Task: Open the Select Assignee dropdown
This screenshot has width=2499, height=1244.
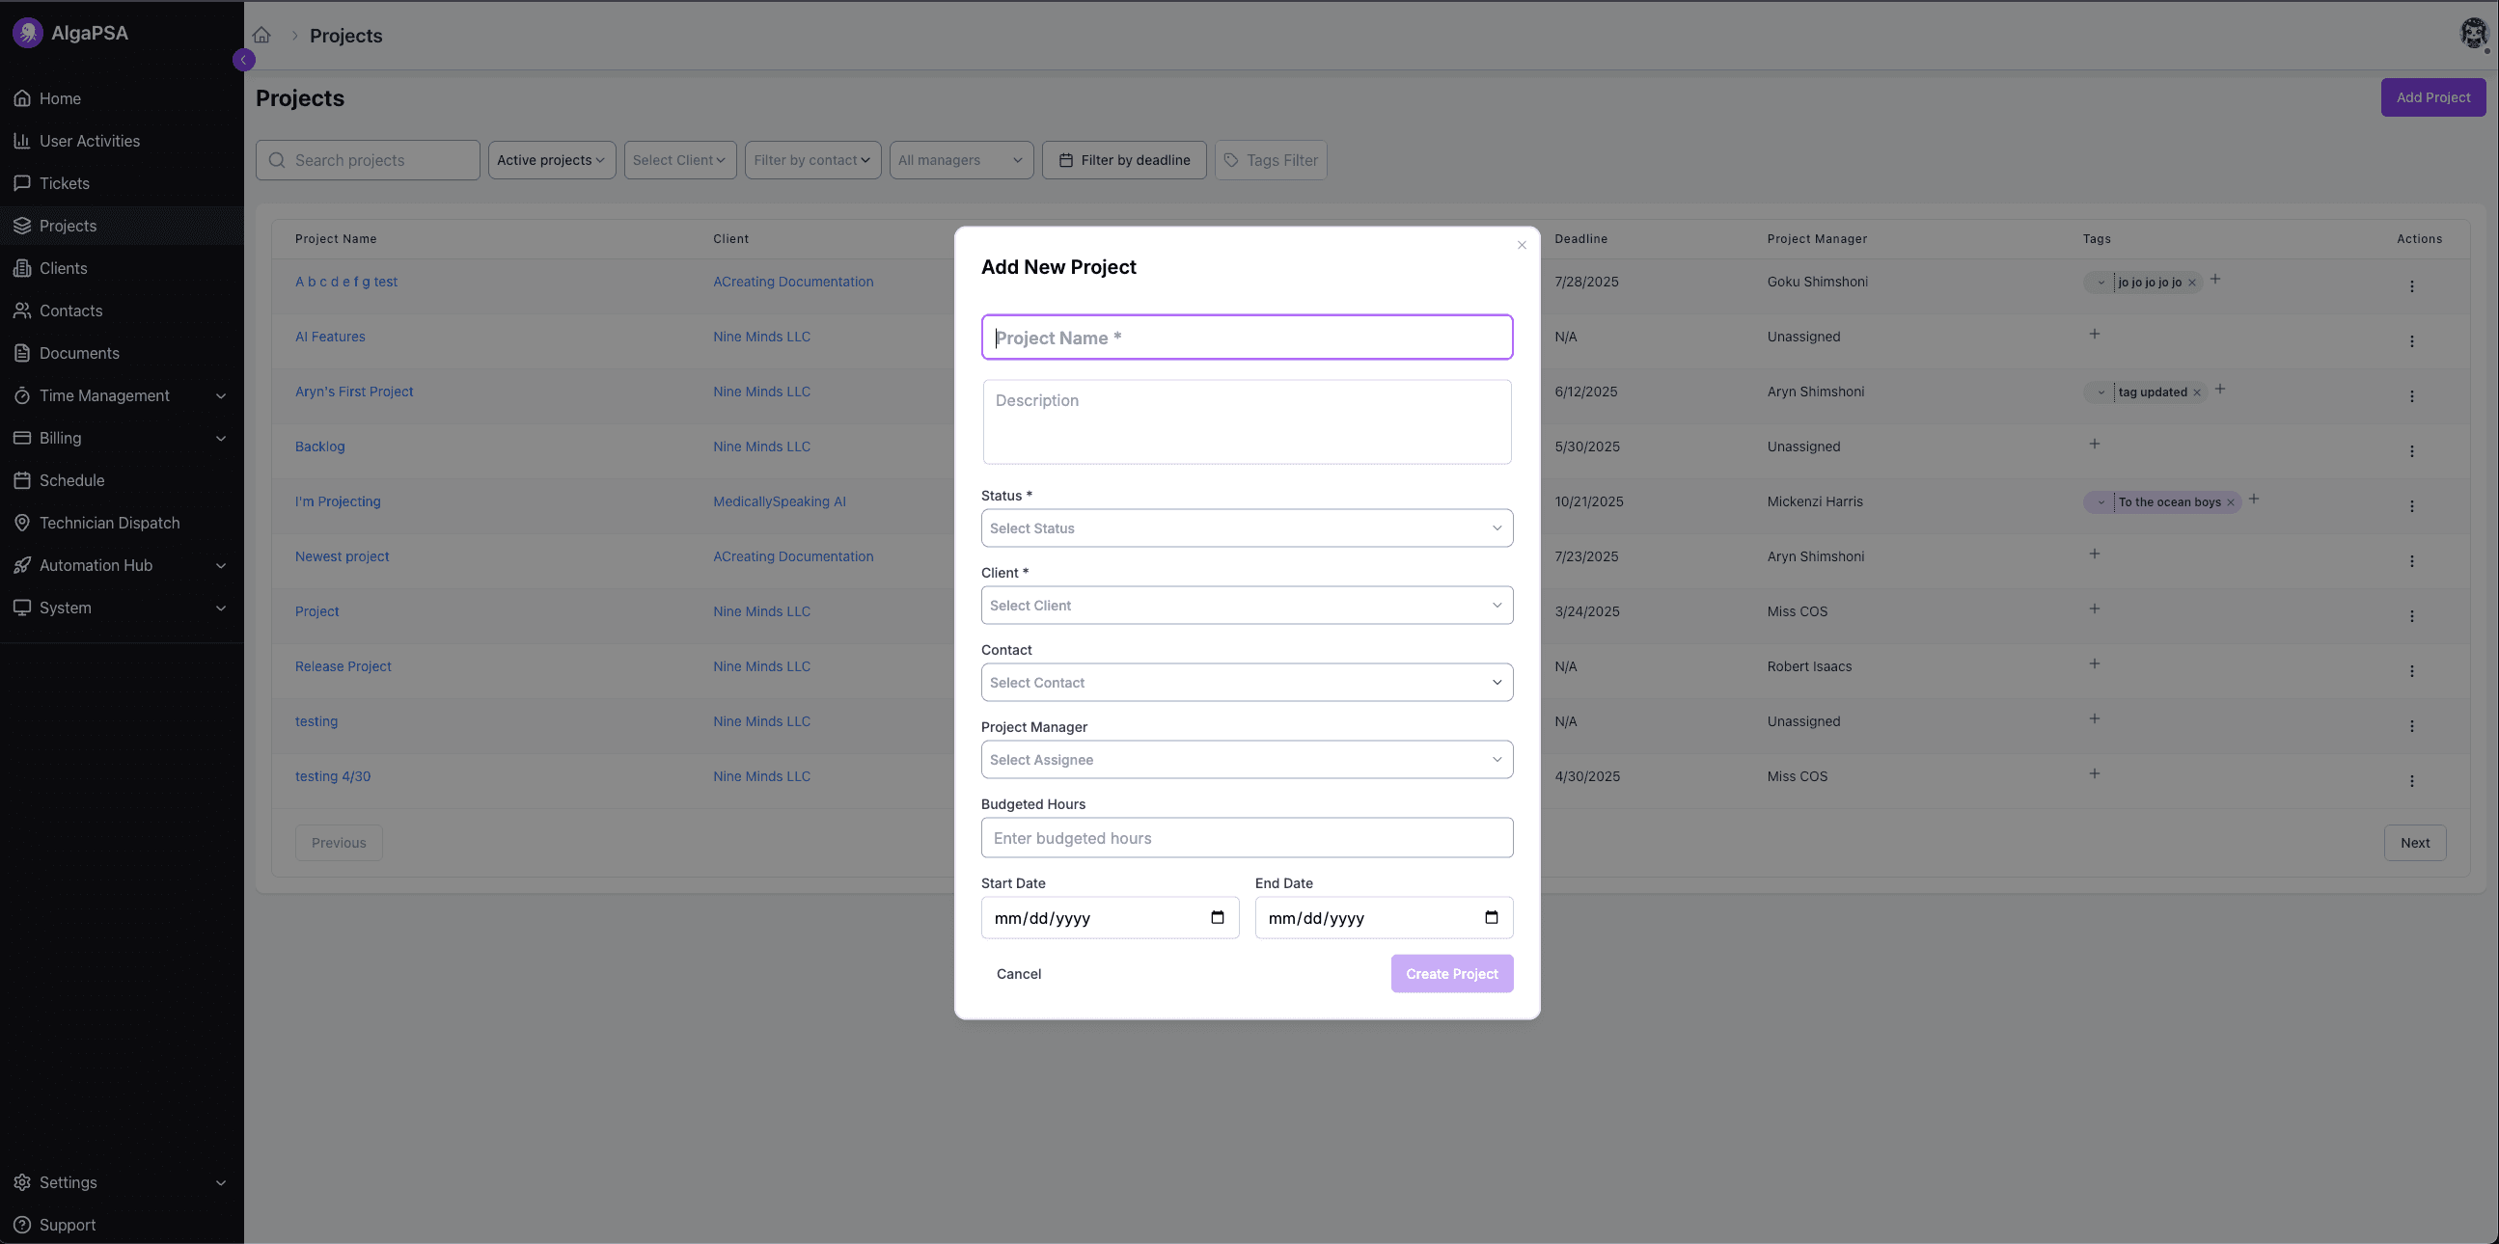Action: click(x=1247, y=759)
